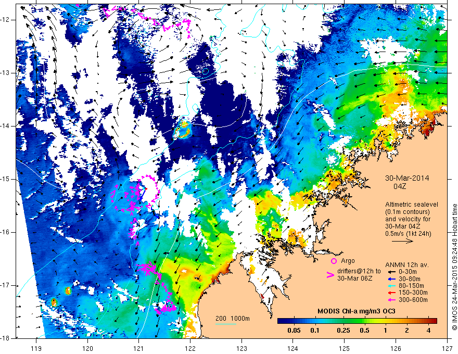Click the ANMN 12h av. legend heading
Viewport: 458px width, 354px height.
pyautogui.click(x=407, y=265)
